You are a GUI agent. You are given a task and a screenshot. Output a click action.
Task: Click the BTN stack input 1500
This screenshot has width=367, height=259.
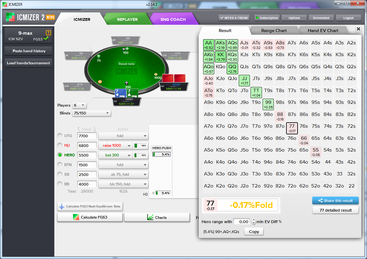(x=87, y=165)
